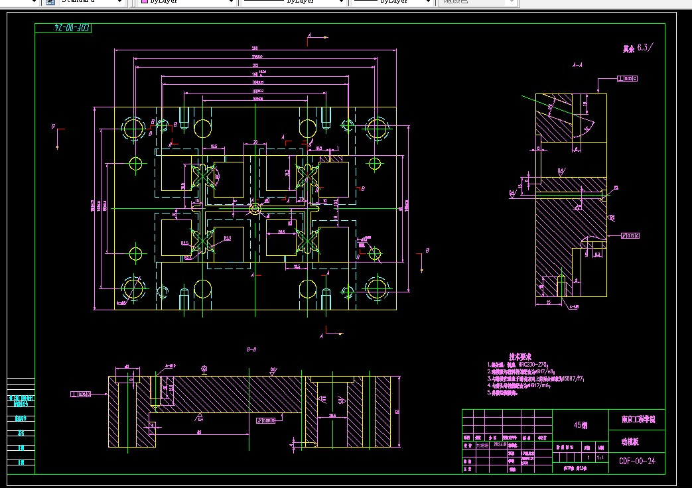This screenshot has width=692, height=488.
Task: Pick the central sprue circle in plan view
Action: (256, 209)
